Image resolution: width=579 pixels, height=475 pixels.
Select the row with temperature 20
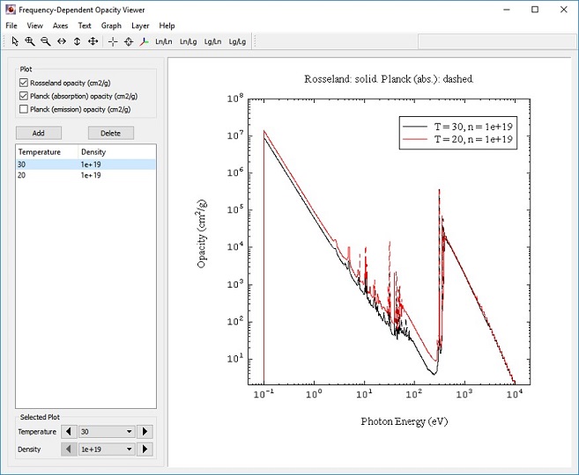53,175
